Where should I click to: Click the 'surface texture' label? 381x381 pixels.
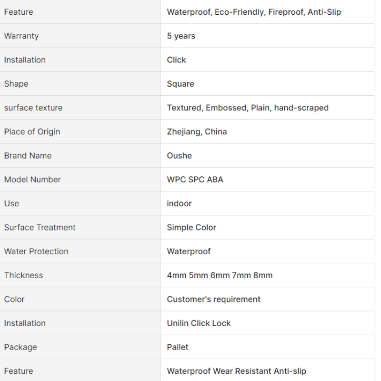point(33,108)
